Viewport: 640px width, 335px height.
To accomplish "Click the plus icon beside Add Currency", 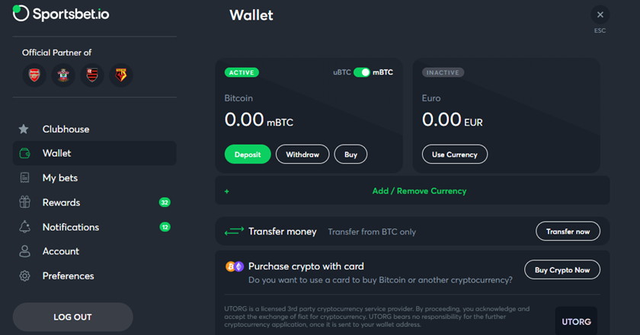I will click(226, 191).
